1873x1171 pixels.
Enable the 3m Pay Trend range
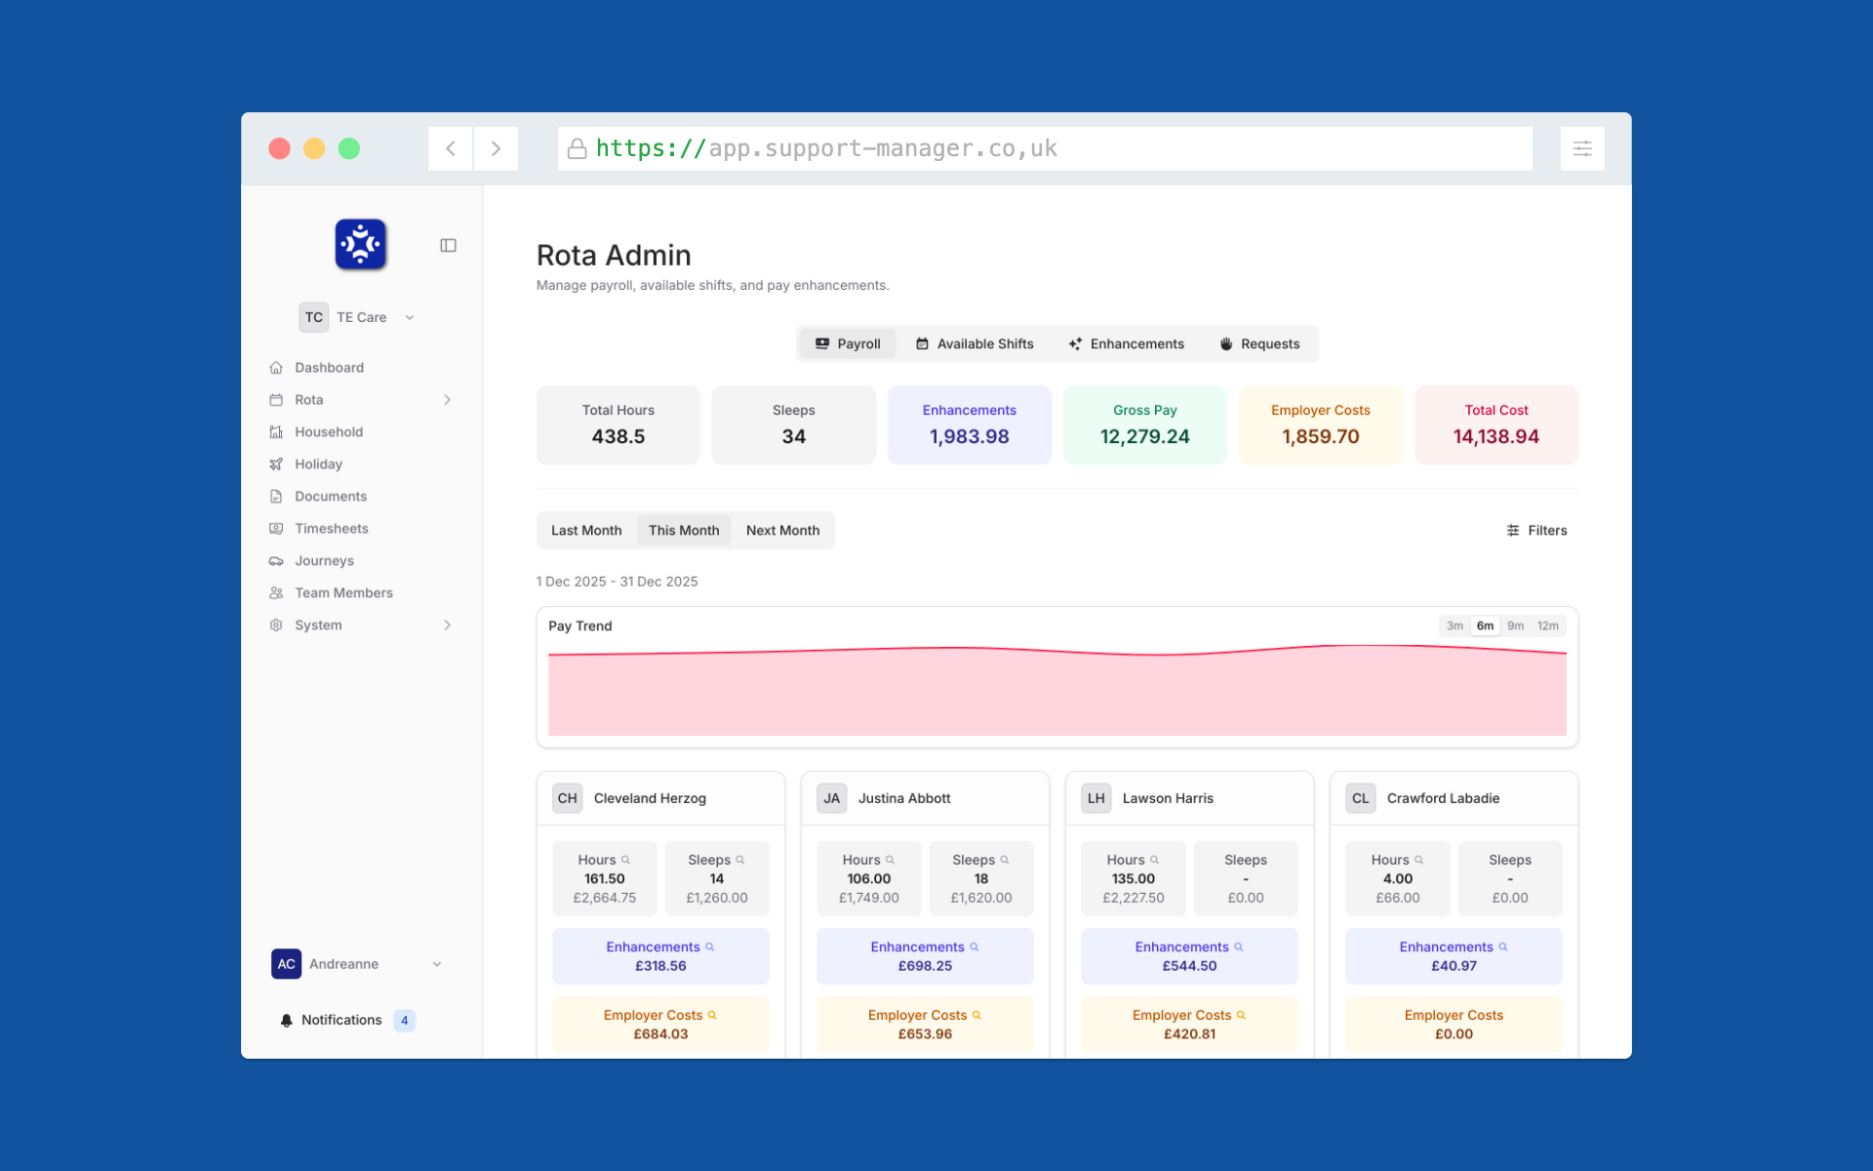point(1455,626)
